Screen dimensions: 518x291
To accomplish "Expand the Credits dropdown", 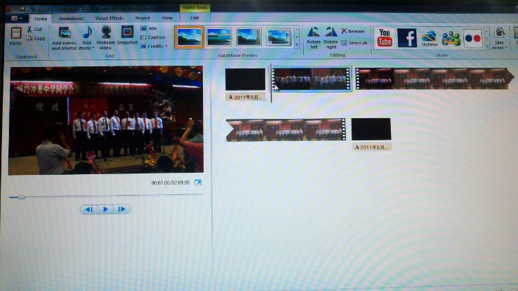I will pos(155,46).
